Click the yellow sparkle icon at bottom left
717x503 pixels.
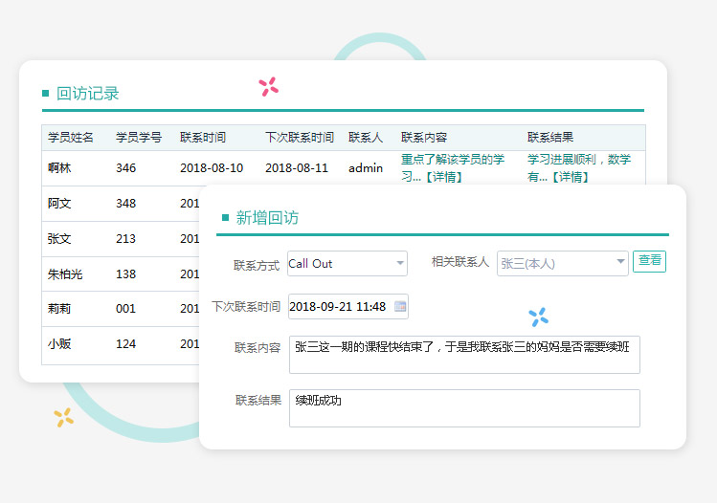pyautogui.click(x=63, y=417)
